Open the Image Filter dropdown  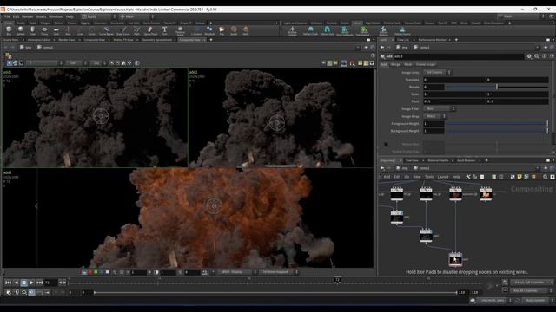tap(440, 108)
